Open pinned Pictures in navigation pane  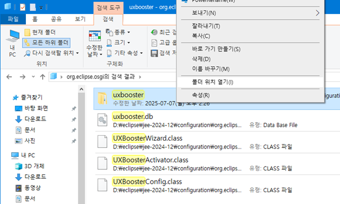(25, 141)
